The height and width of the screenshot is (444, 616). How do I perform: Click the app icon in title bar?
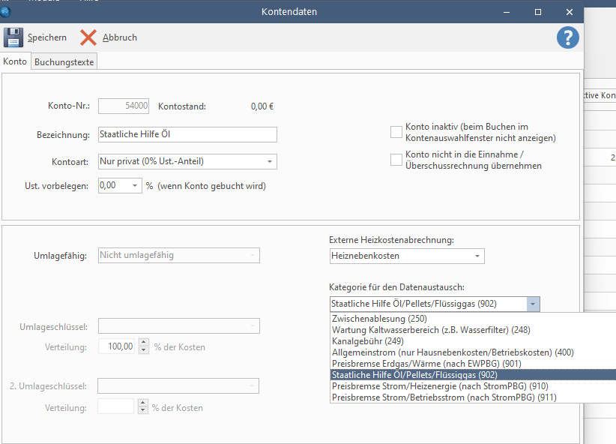[7, 12]
